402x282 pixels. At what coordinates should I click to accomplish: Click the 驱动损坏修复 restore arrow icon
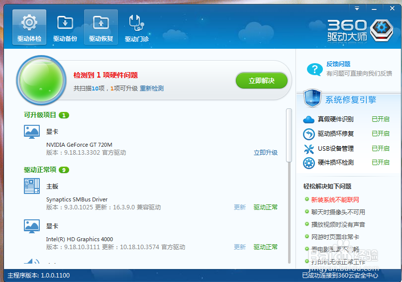click(308, 134)
